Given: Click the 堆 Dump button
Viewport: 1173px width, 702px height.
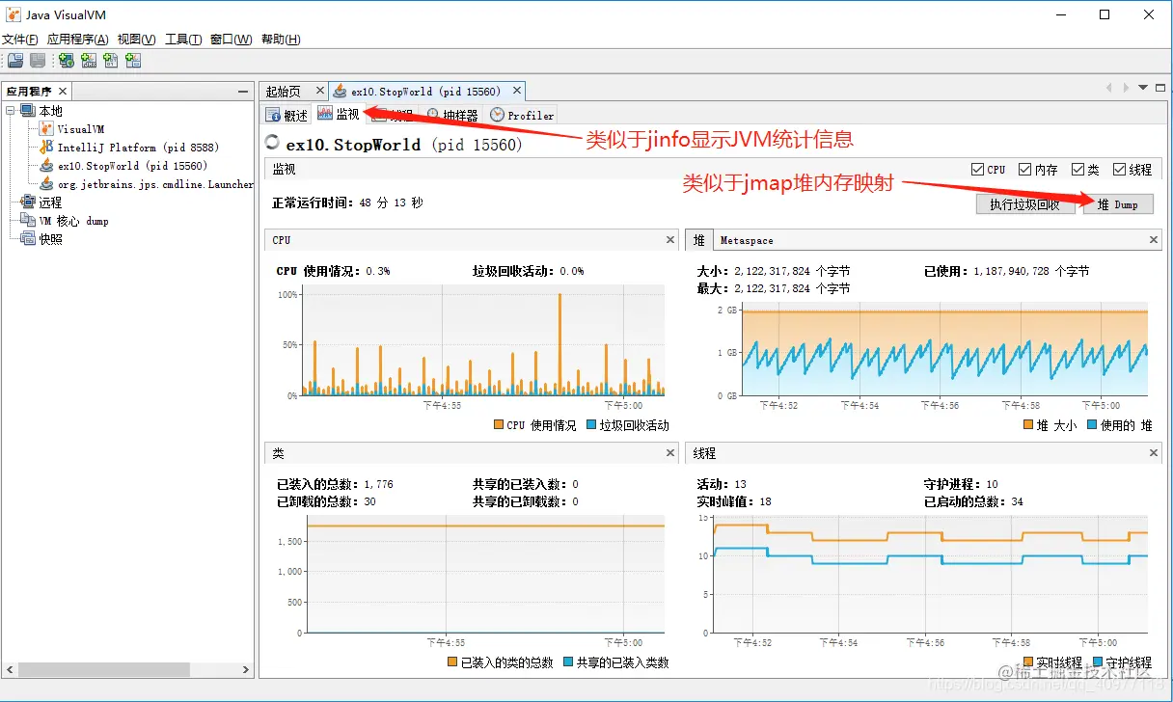Looking at the screenshot, I should pyautogui.click(x=1118, y=204).
